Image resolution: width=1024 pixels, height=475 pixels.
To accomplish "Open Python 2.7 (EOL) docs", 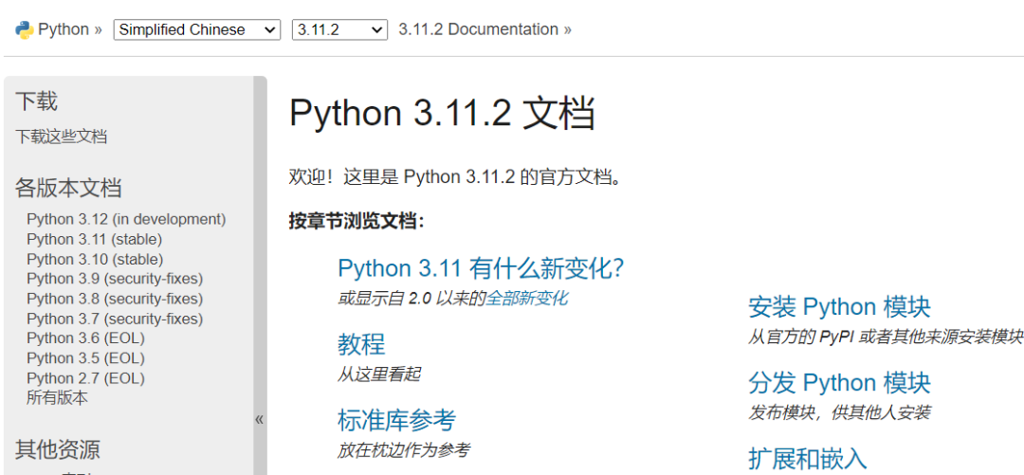I will pos(85,378).
